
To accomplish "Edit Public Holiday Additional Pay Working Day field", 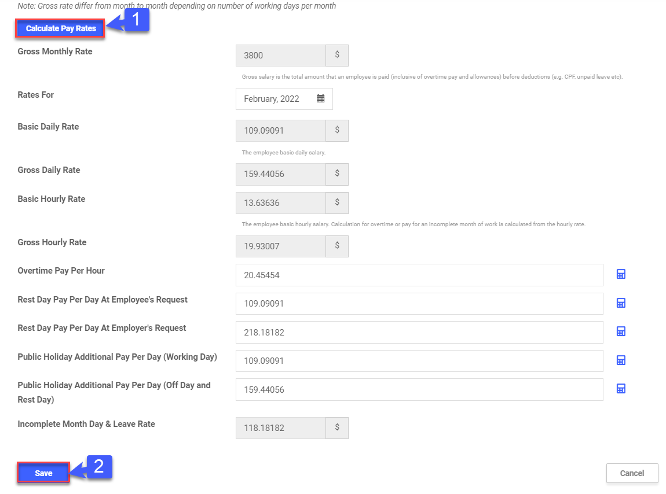I will 419,361.
